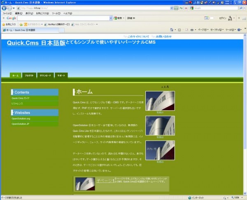This screenshot has width=247, height=200.
Task: Follow the Quick.Cms ガイド sidebar link
Action: click(21, 98)
